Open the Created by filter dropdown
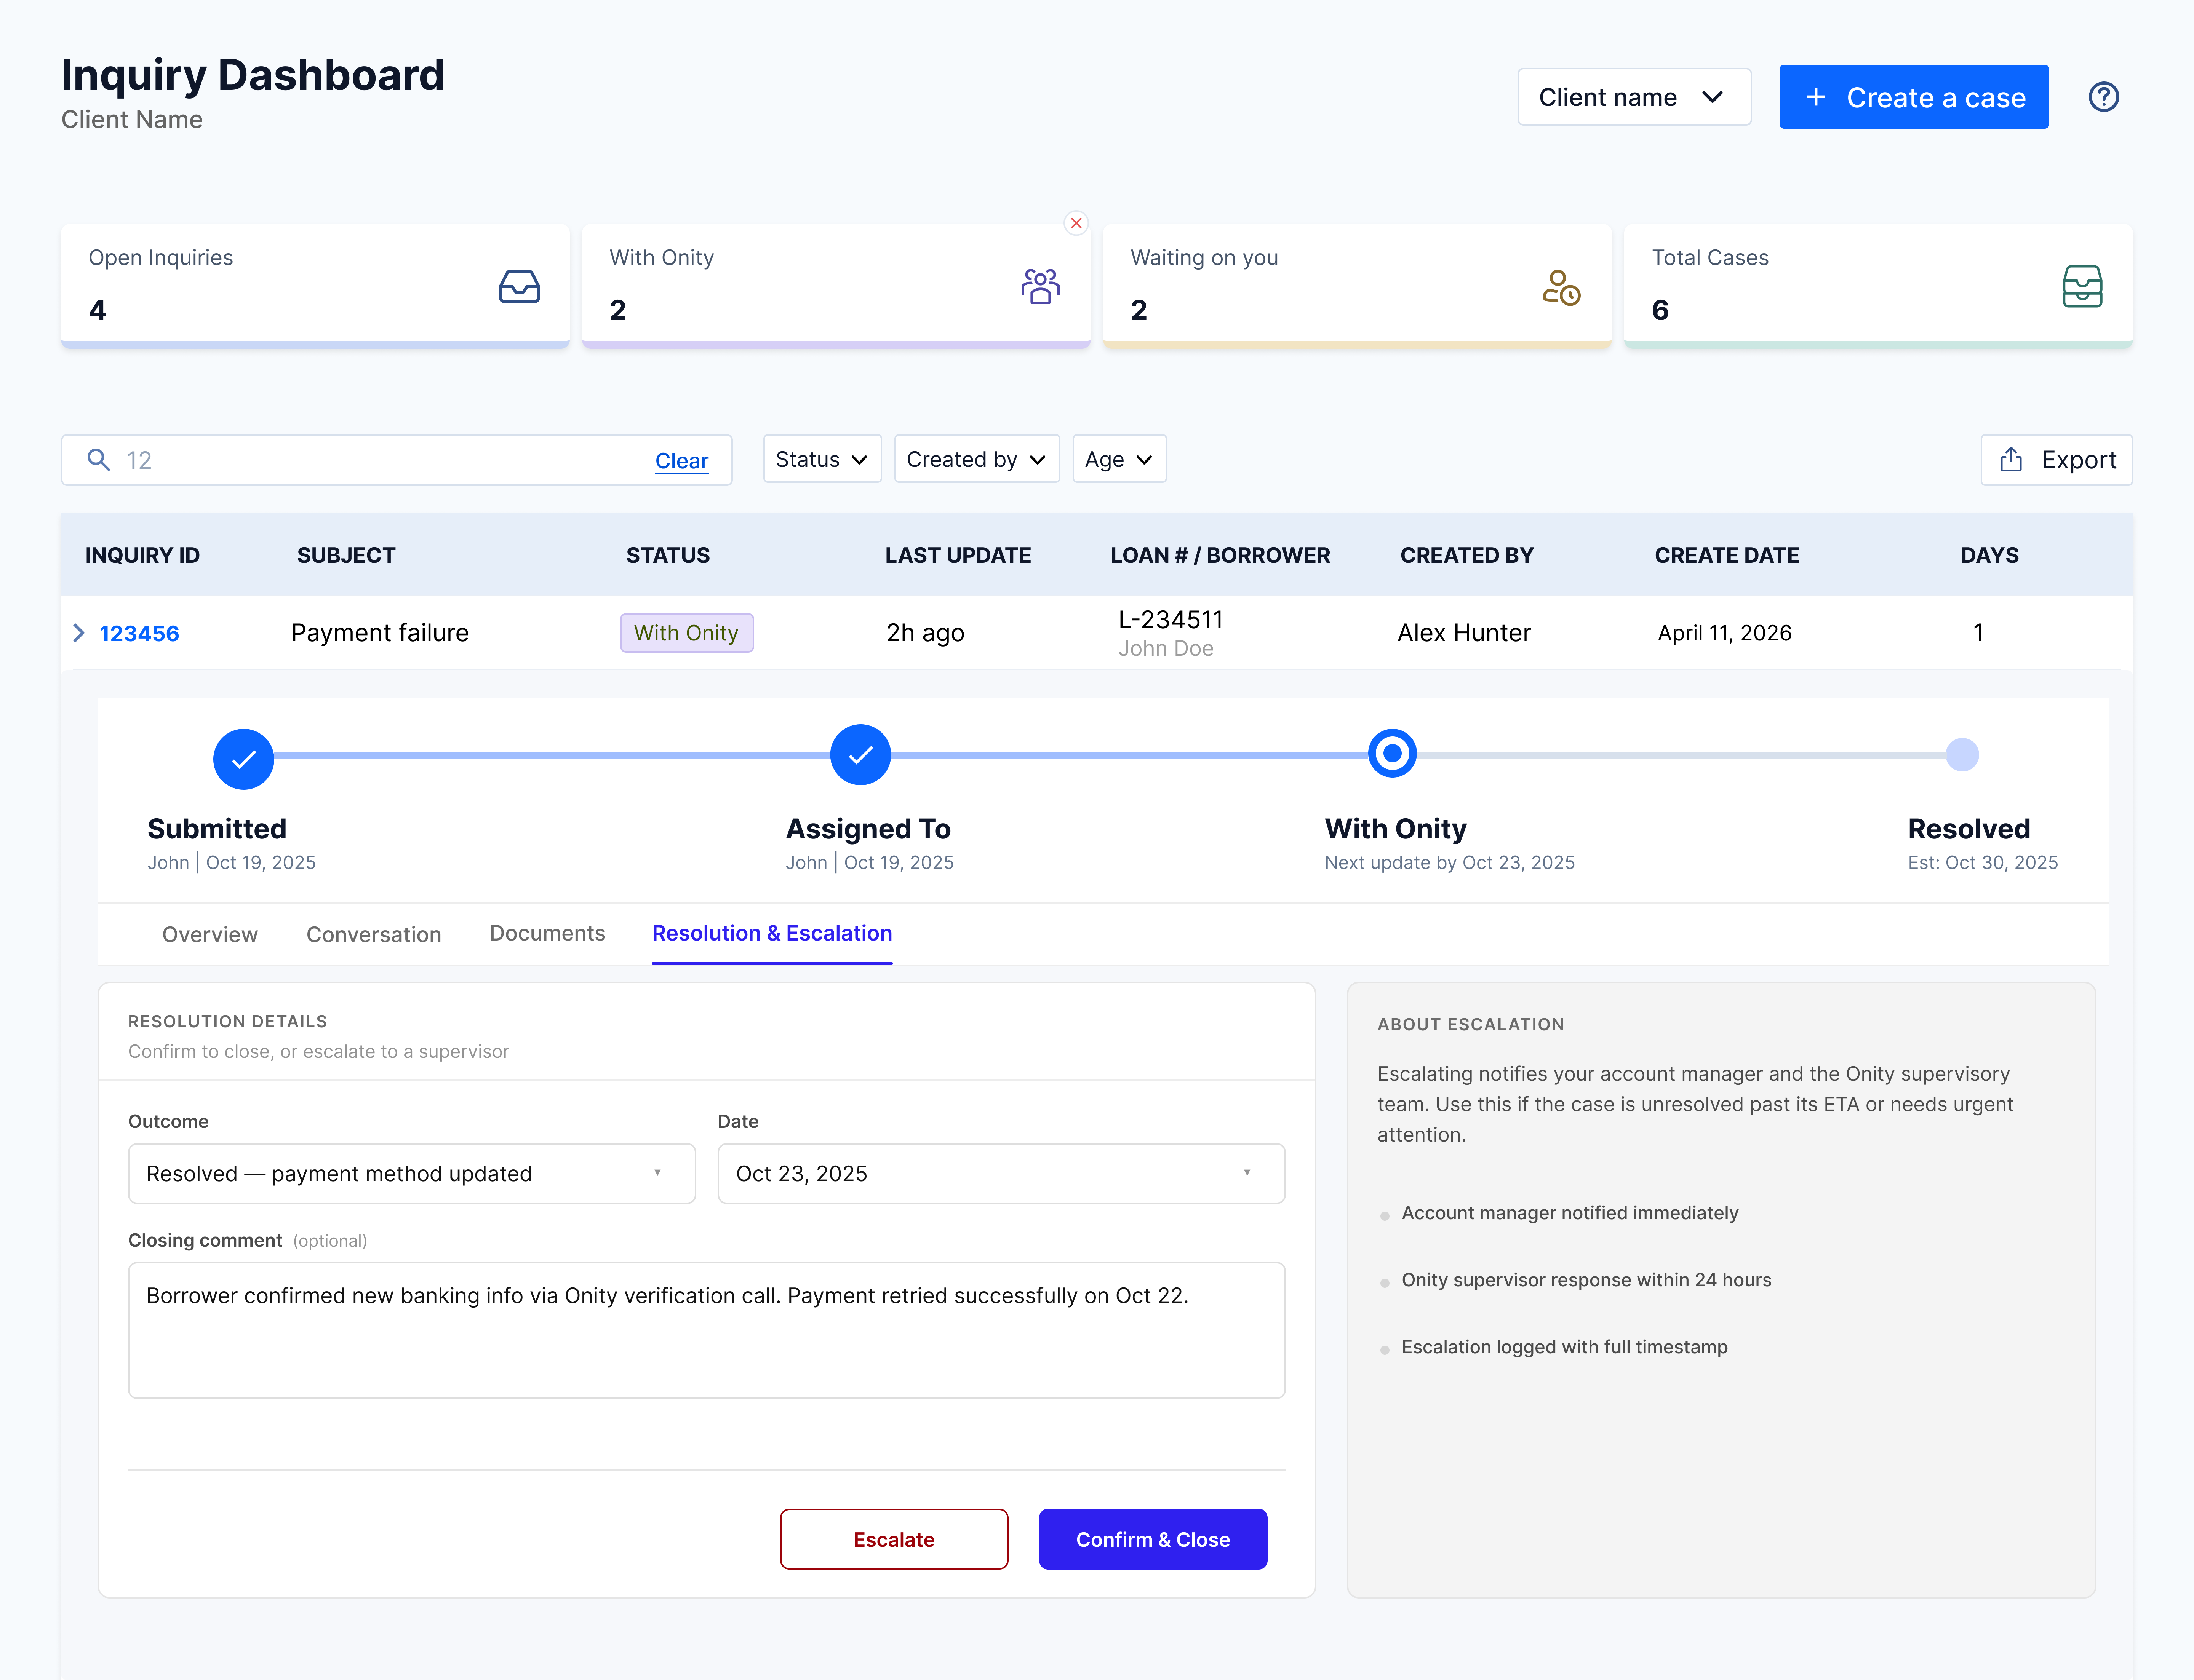Viewport: 2194px width, 1680px height. click(977, 459)
